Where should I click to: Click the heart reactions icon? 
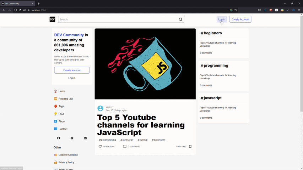pyautogui.click(x=100, y=147)
